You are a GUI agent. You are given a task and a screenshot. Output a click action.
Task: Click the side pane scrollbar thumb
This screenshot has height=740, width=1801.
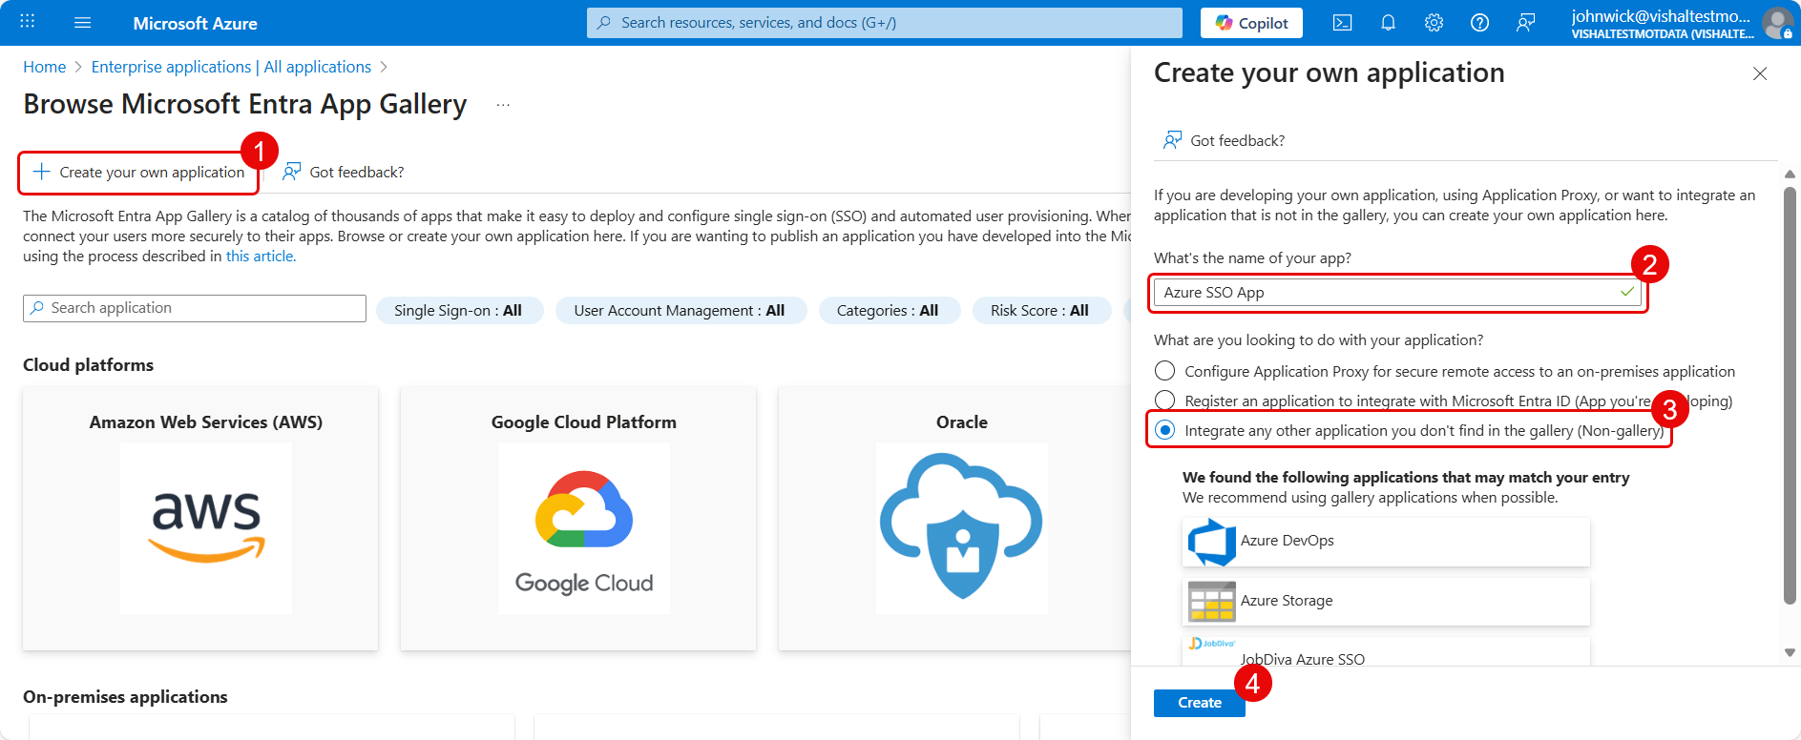click(1790, 395)
